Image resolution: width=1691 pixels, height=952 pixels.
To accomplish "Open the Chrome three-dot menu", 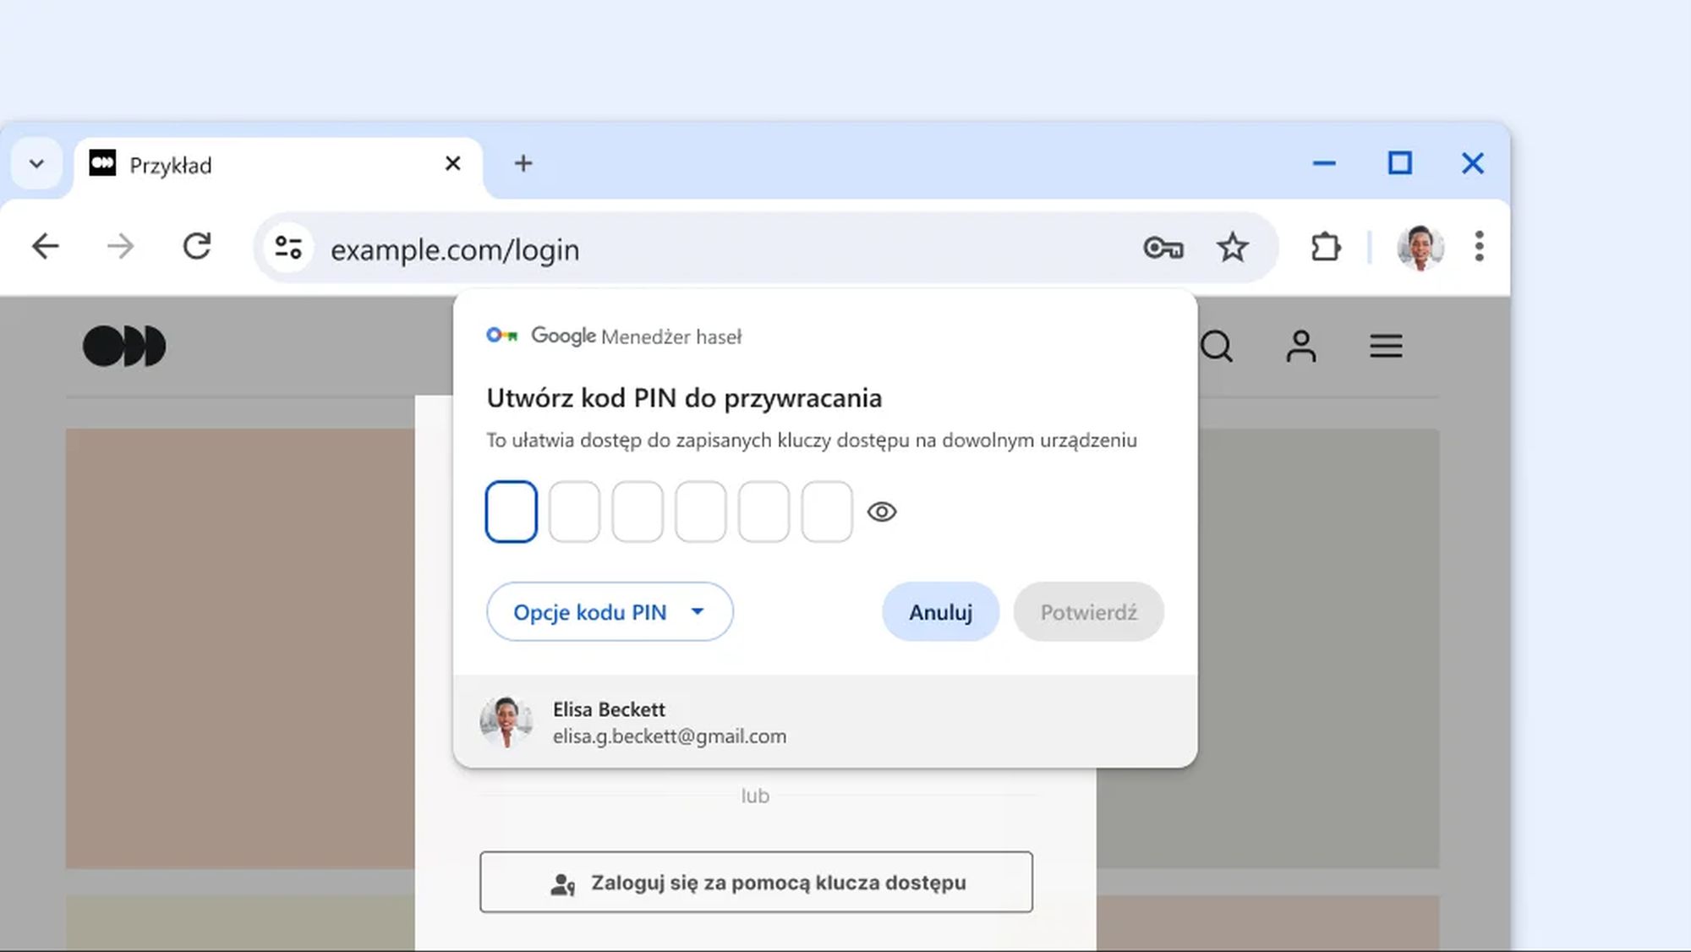I will pos(1479,247).
